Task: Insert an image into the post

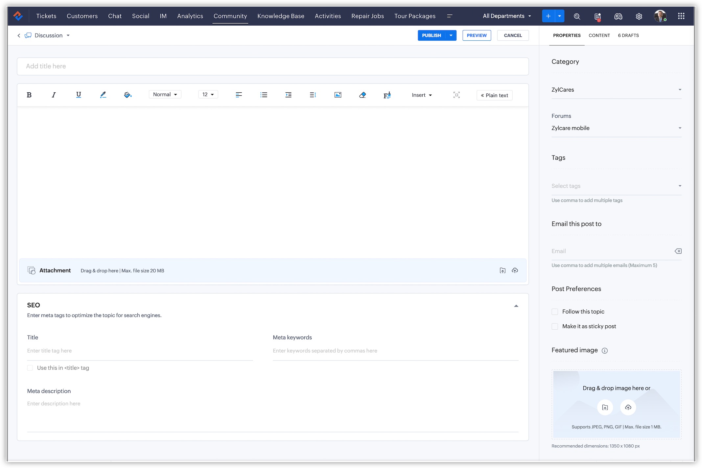Action: tap(338, 95)
